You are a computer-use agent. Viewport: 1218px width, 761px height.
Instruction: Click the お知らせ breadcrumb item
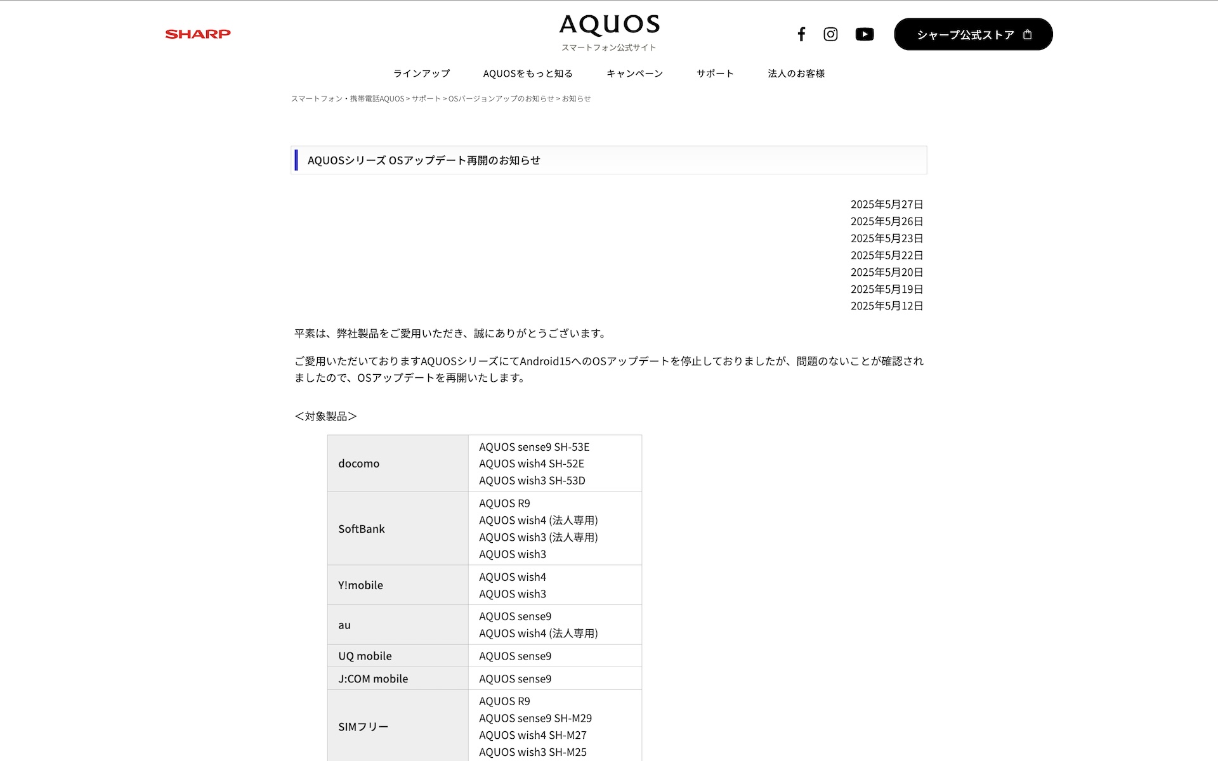(576, 99)
